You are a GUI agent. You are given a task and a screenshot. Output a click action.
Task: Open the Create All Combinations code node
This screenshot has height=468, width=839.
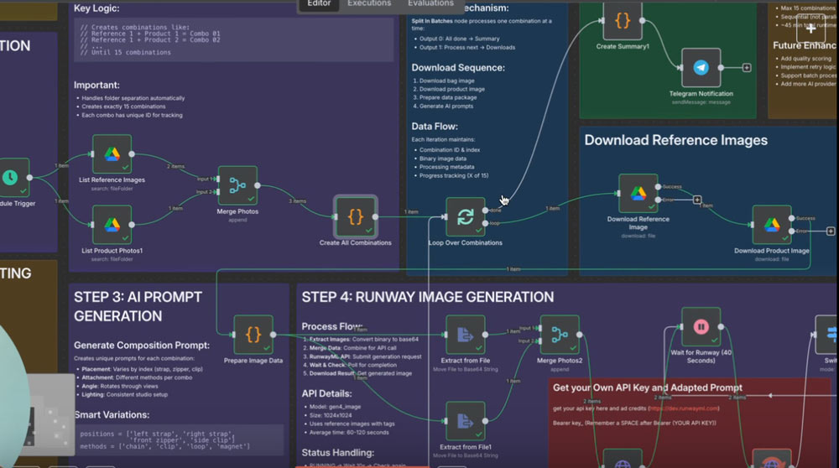tap(355, 216)
